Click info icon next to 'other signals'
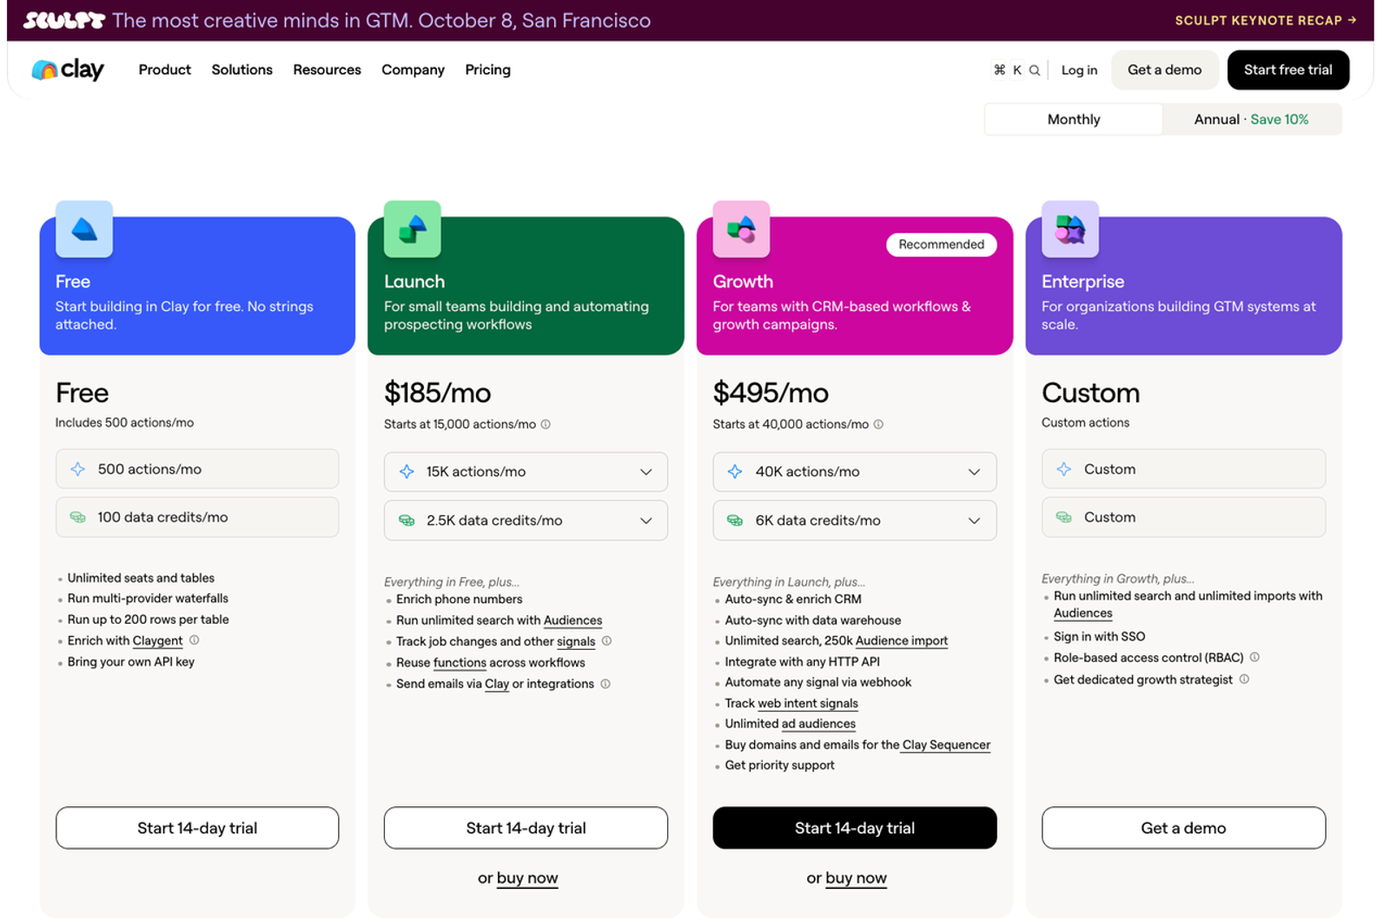1390x921 pixels. coord(607,641)
